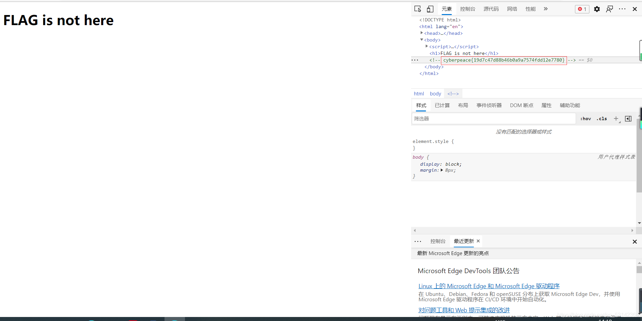Show more DevTools tabs chevron
This screenshot has height=321, width=642.
point(545,9)
